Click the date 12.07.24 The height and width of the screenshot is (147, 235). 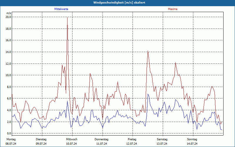[x=132, y=144]
